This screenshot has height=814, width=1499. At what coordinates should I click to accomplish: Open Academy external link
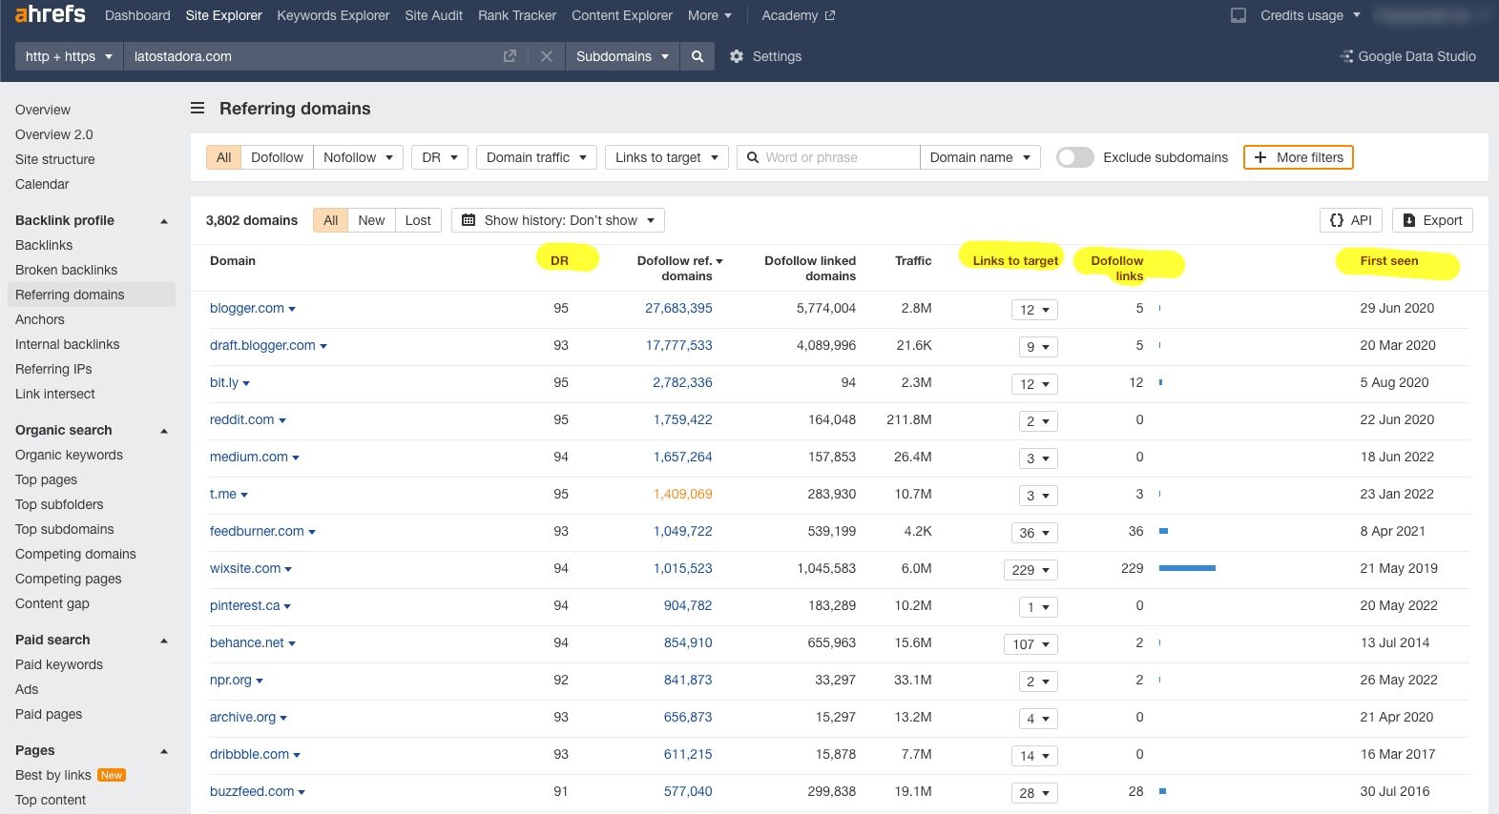[798, 15]
